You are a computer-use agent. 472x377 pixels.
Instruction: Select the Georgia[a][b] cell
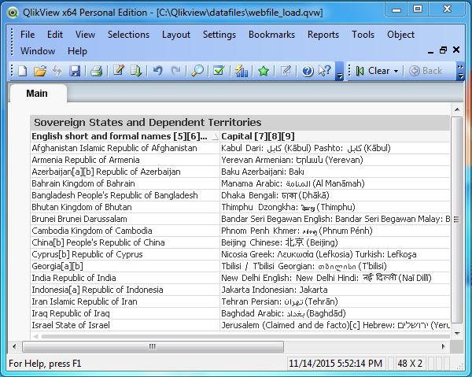point(125,266)
